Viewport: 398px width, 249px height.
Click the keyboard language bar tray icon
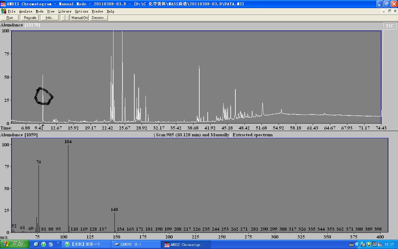(351, 244)
